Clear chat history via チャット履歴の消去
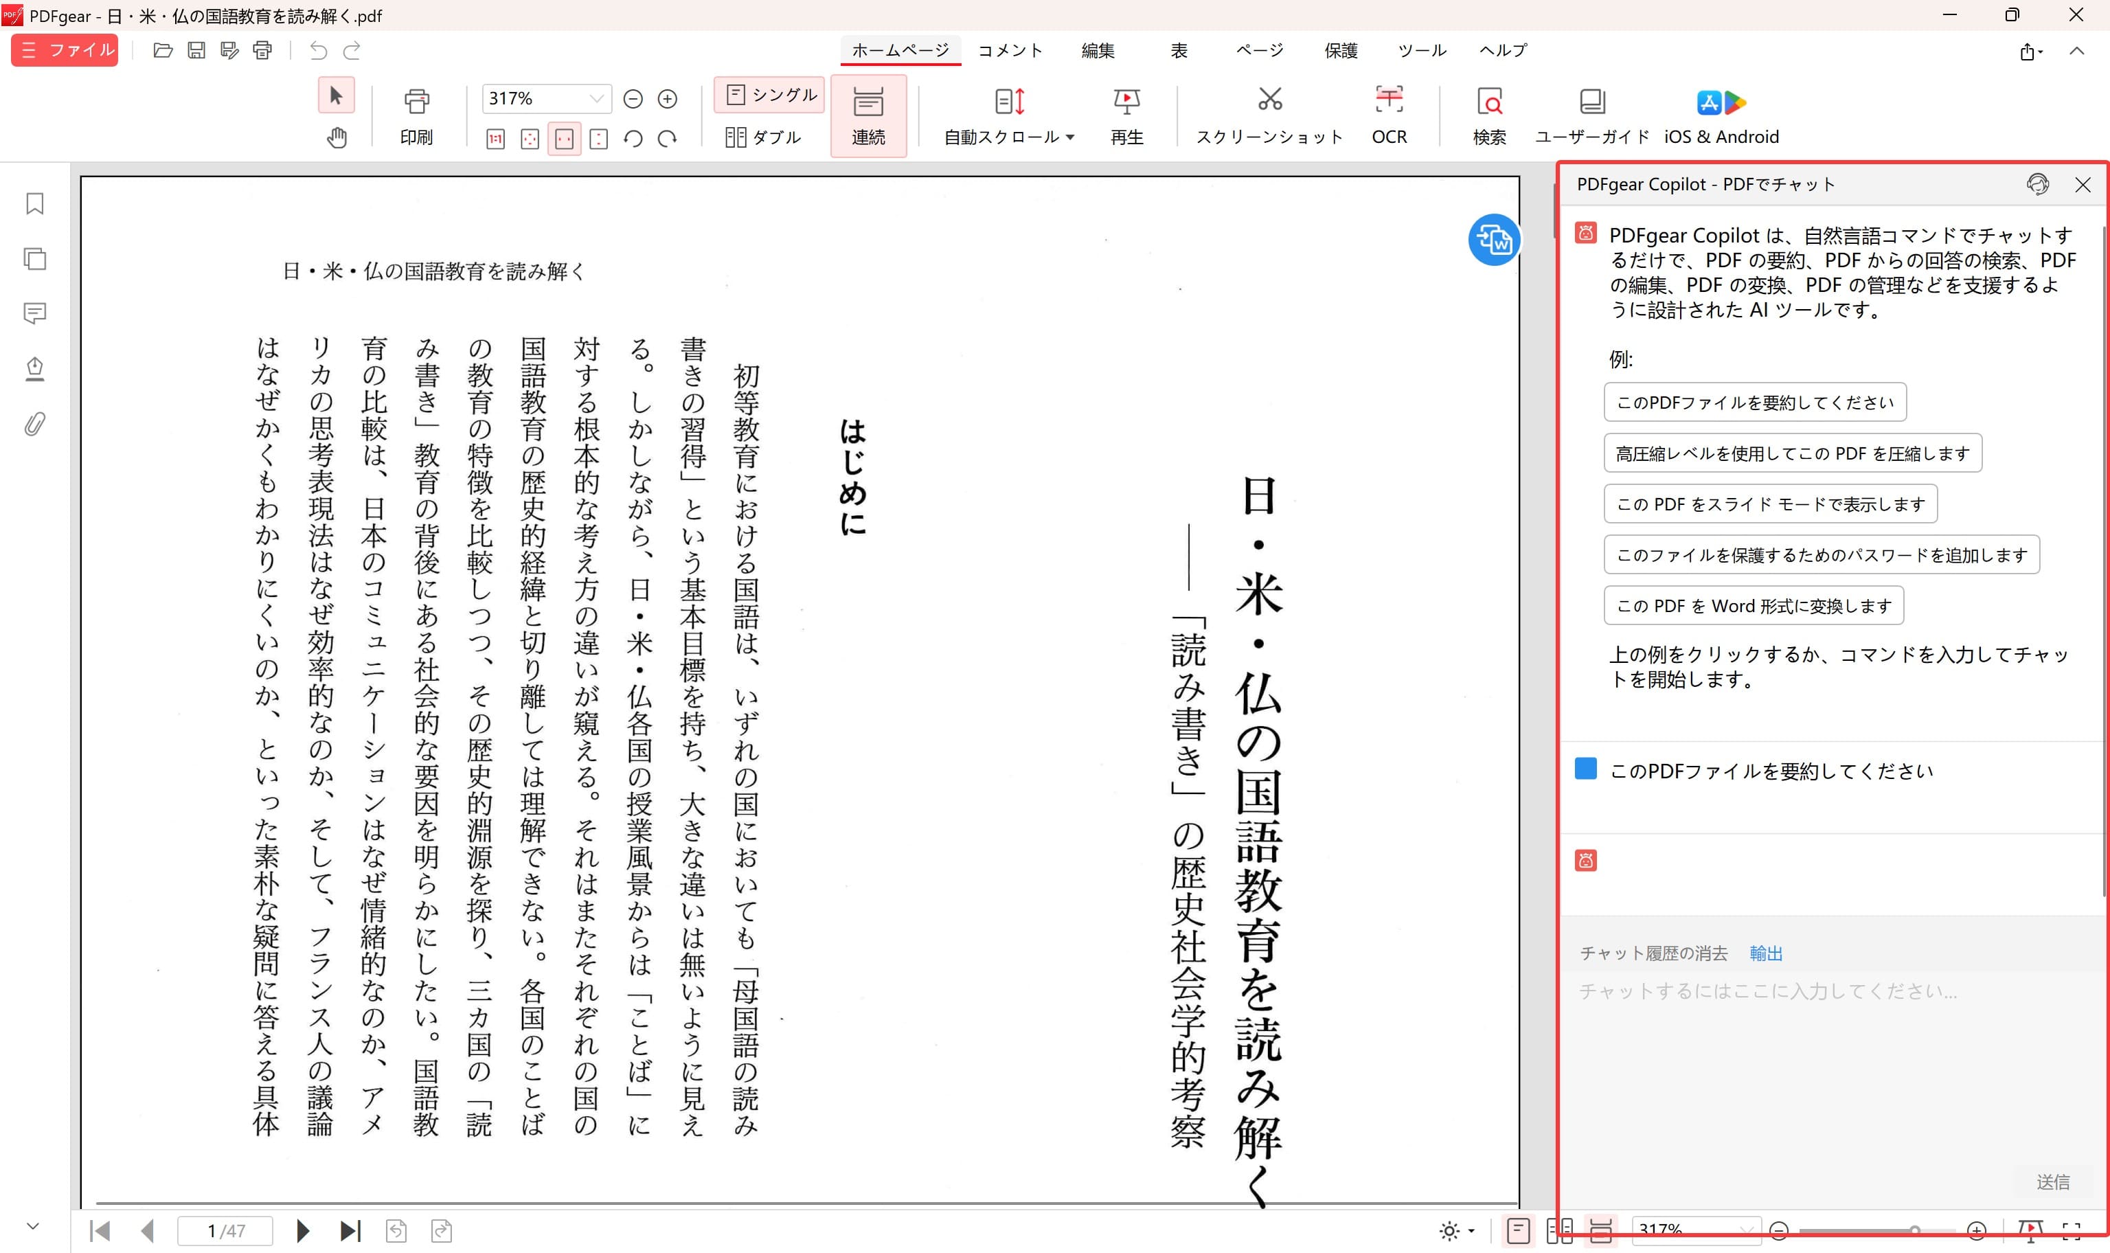Screen dimensions: 2110x1253 (x=1652, y=953)
